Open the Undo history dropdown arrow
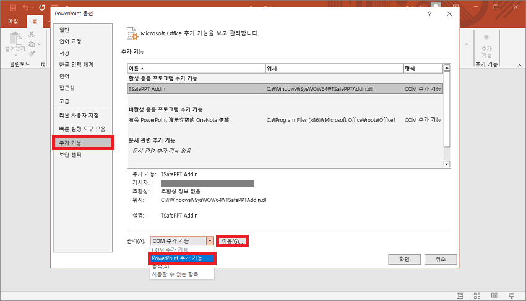The height and width of the screenshot is (301, 526). point(33,7)
